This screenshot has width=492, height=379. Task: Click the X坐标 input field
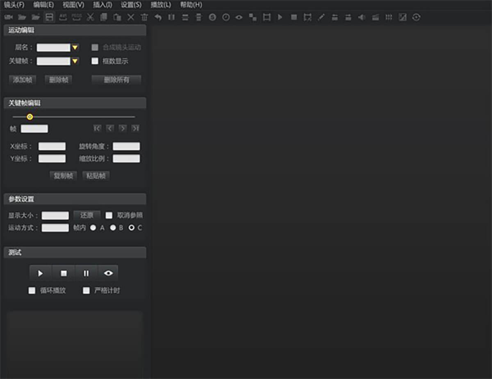pos(52,146)
